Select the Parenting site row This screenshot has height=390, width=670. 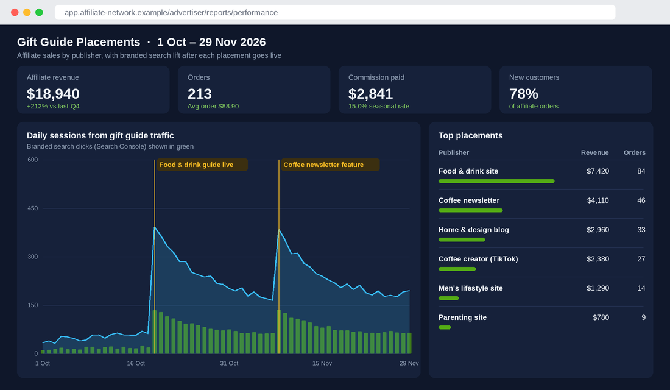(x=541, y=321)
